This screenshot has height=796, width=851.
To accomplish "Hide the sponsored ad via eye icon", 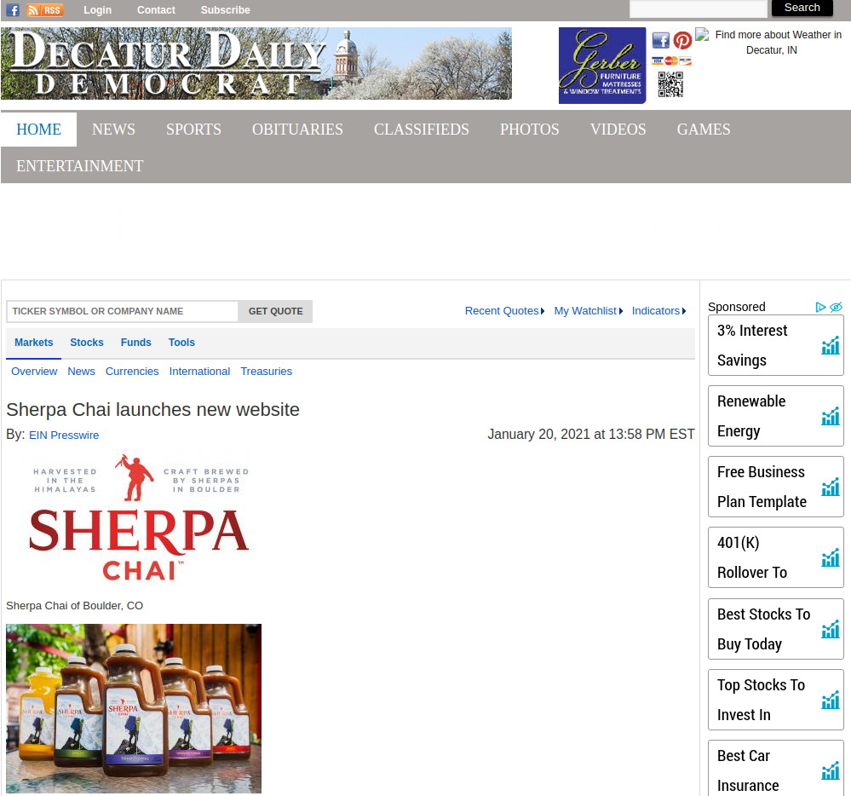I will tap(836, 307).
